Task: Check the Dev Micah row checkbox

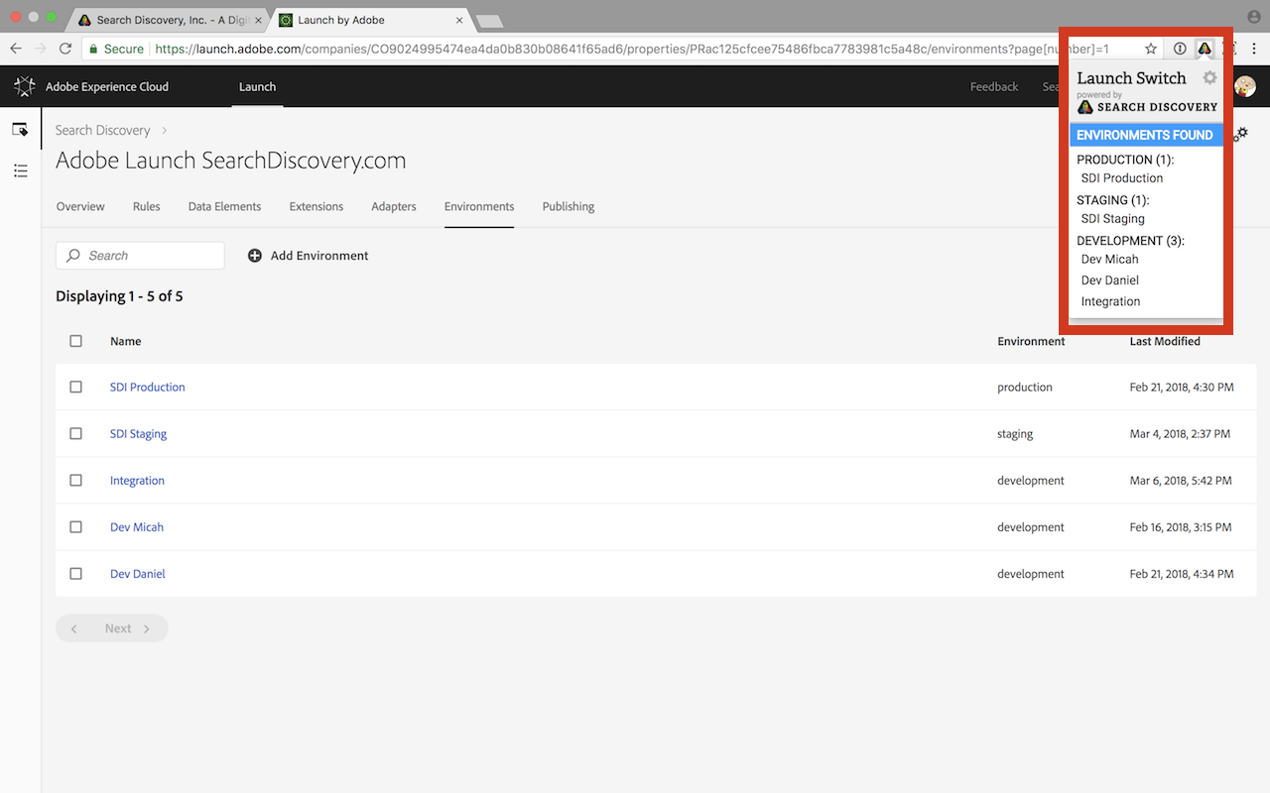Action: pyautogui.click(x=75, y=526)
